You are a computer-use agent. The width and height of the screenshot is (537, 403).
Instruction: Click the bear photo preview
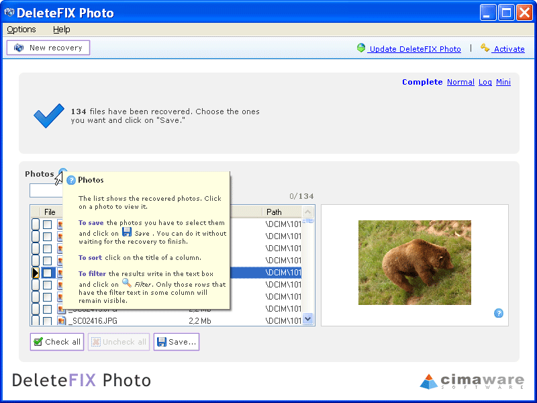[x=414, y=263]
